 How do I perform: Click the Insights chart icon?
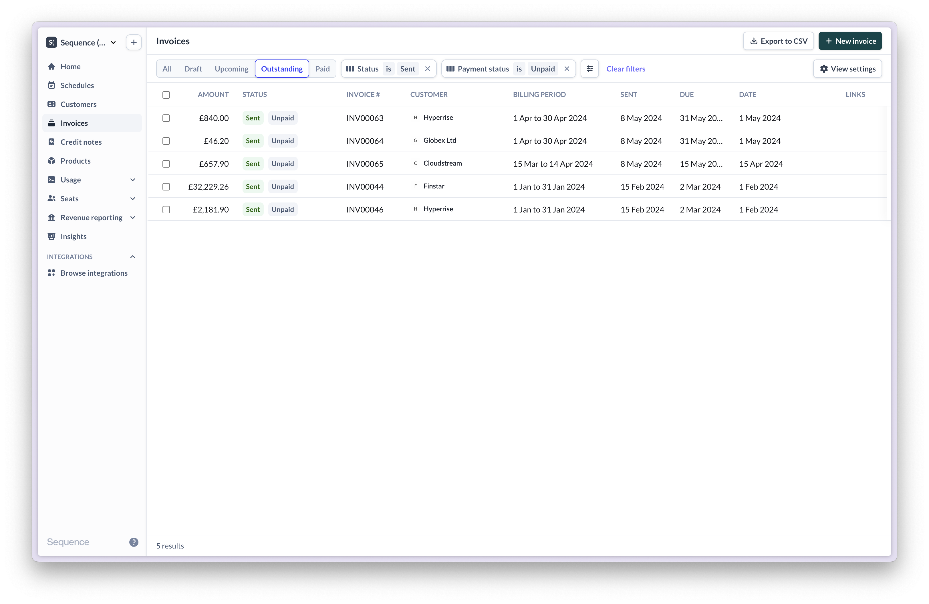[x=51, y=237]
